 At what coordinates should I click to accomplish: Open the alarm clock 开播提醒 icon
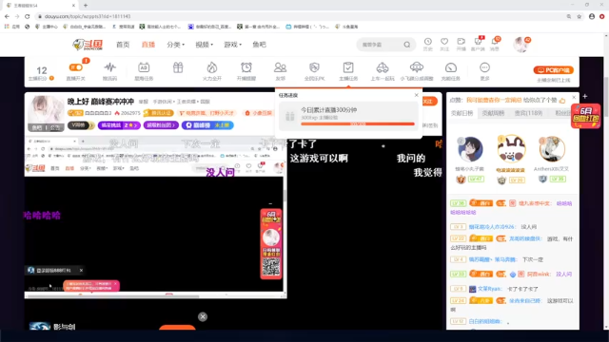pos(246,67)
